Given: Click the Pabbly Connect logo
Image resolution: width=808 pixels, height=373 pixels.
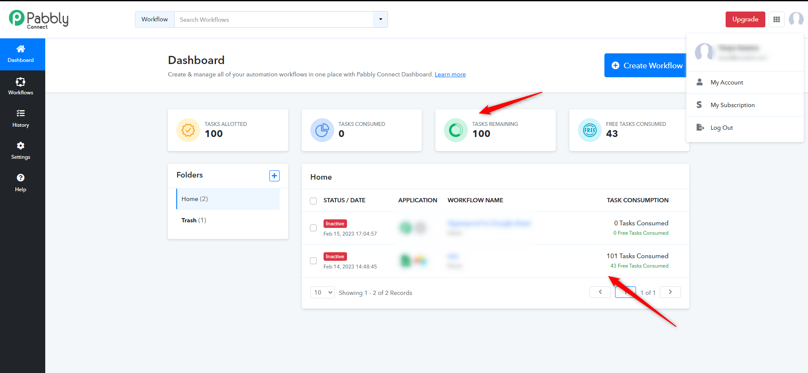Looking at the screenshot, I should tap(38, 19).
